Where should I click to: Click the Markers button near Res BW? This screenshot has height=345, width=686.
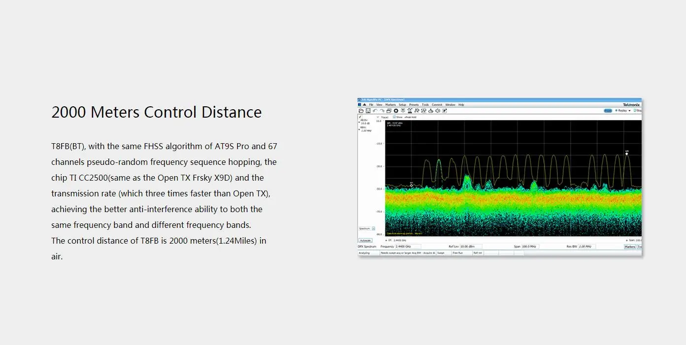[630, 246]
